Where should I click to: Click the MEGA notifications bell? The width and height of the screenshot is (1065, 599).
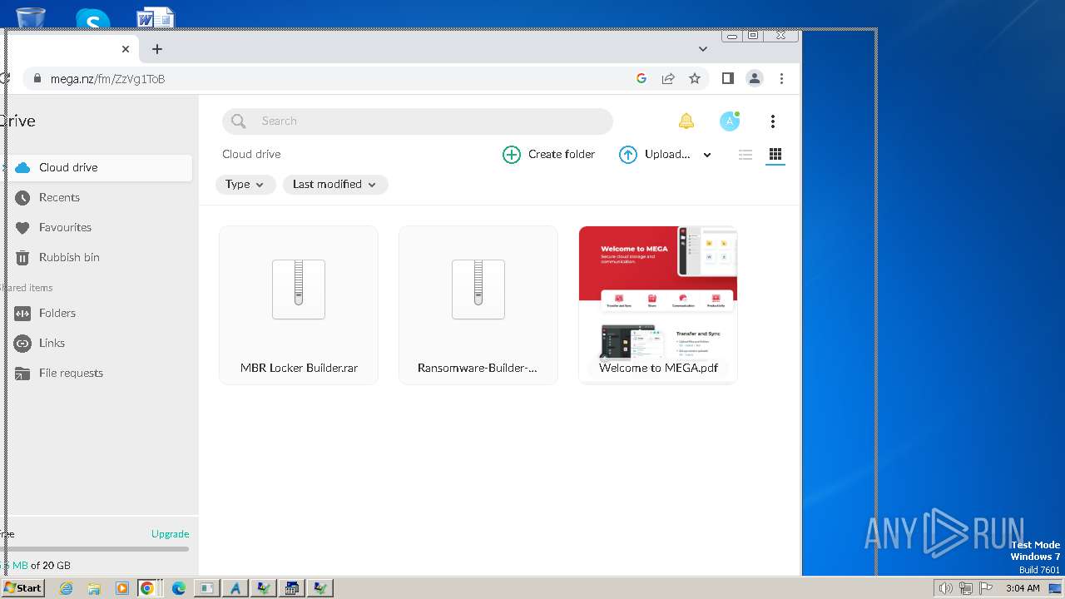[x=686, y=121]
